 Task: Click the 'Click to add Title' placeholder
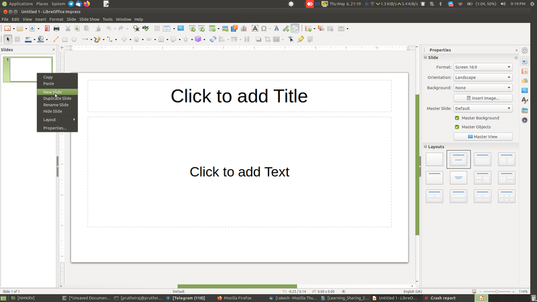point(240,96)
